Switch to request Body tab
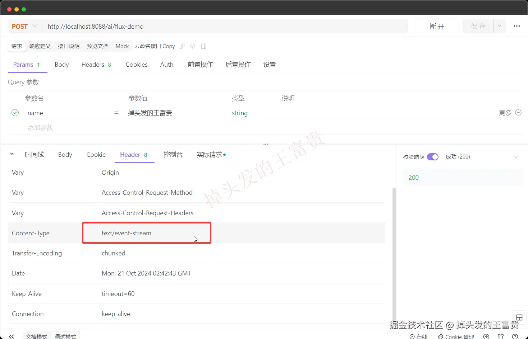 pyautogui.click(x=62, y=65)
